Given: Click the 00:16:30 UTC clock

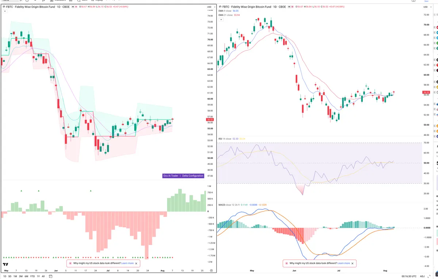Looking at the screenshot, I should click(409, 276).
